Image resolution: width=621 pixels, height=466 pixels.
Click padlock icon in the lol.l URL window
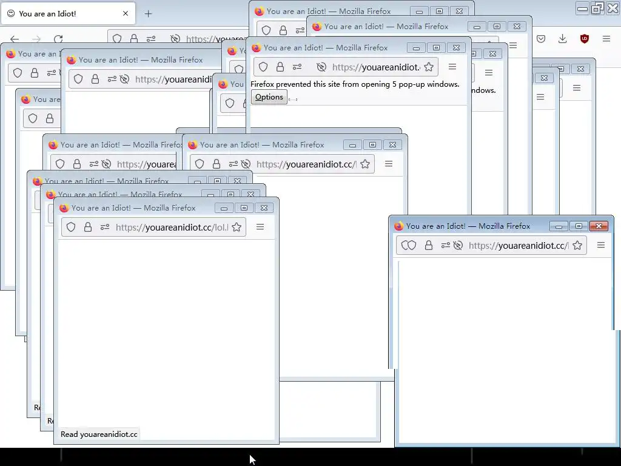point(88,227)
